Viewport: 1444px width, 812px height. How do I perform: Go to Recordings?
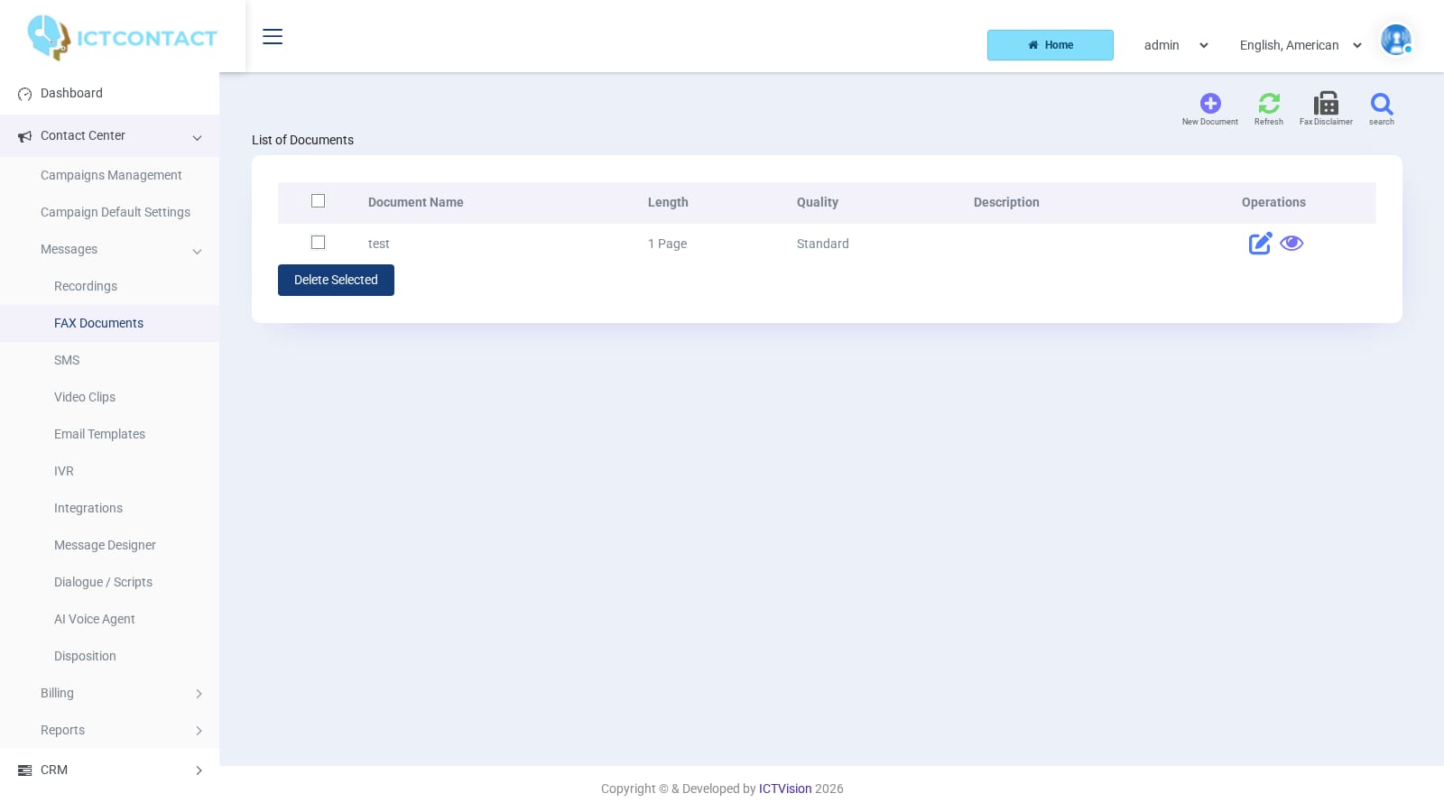[86, 286]
